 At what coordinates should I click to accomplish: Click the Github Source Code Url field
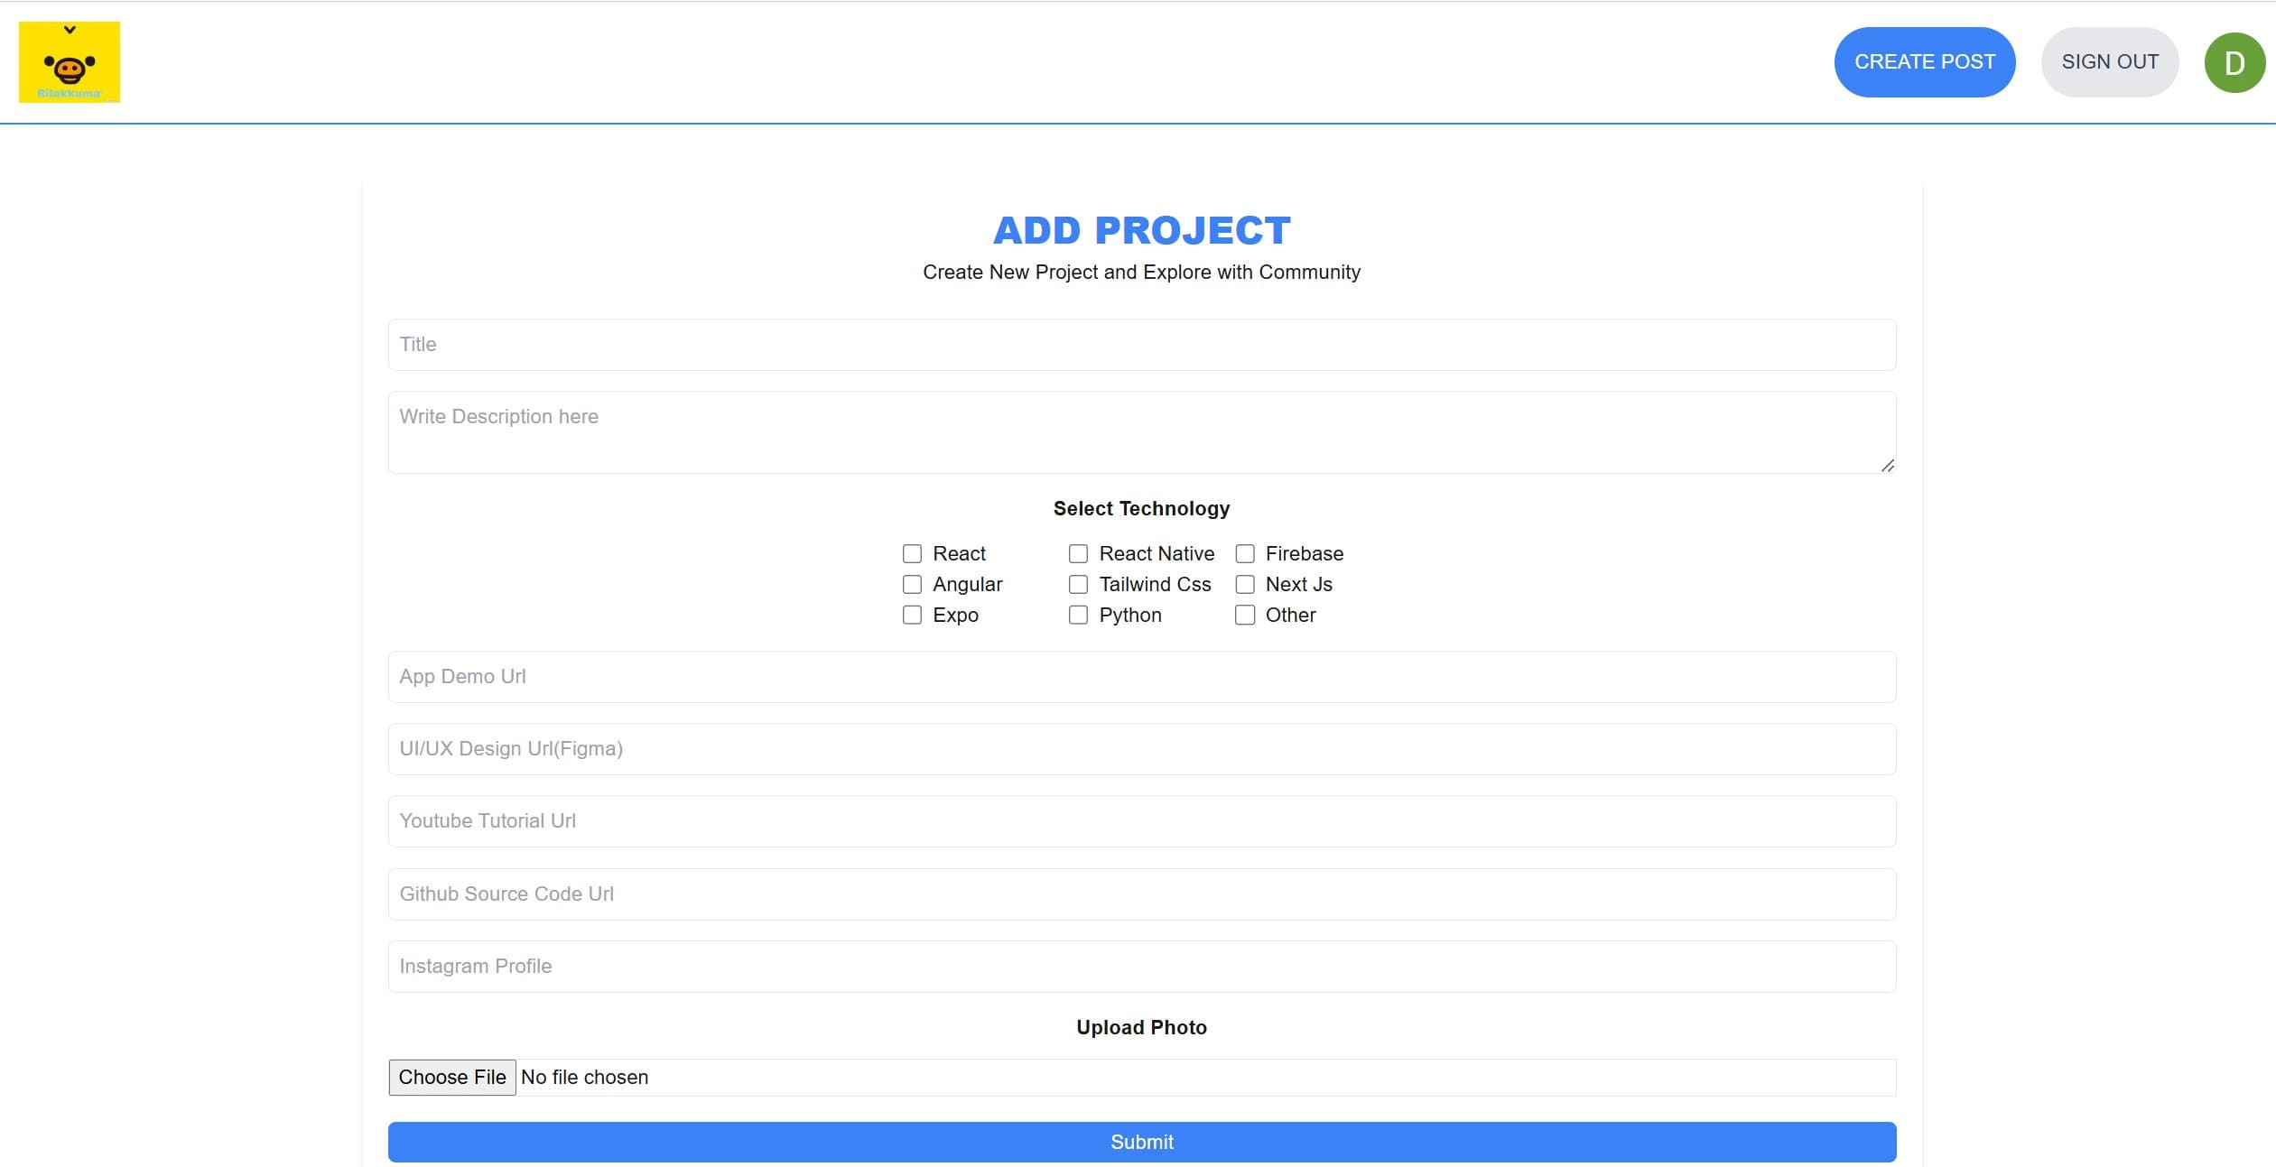click(1141, 894)
